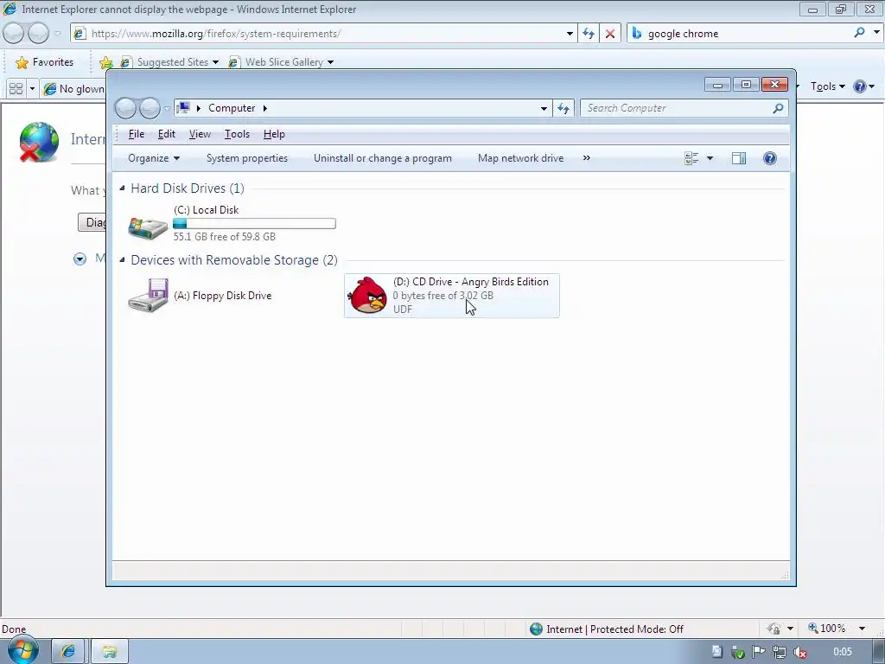Expand the IE address bar dropdown
Screen dimensions: 885x664
tap(570, 34)
